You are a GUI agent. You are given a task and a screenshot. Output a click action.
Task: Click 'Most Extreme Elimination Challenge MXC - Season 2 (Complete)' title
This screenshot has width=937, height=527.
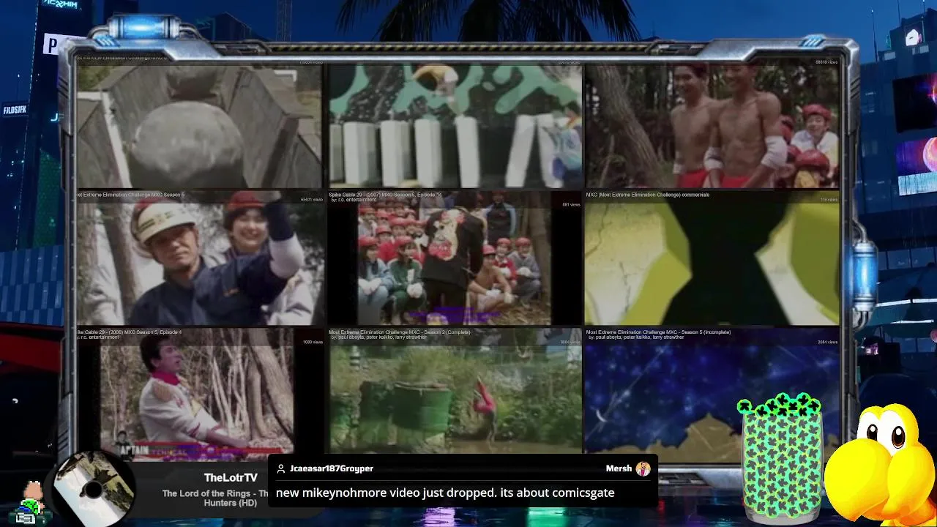click(x=399, y=332)
